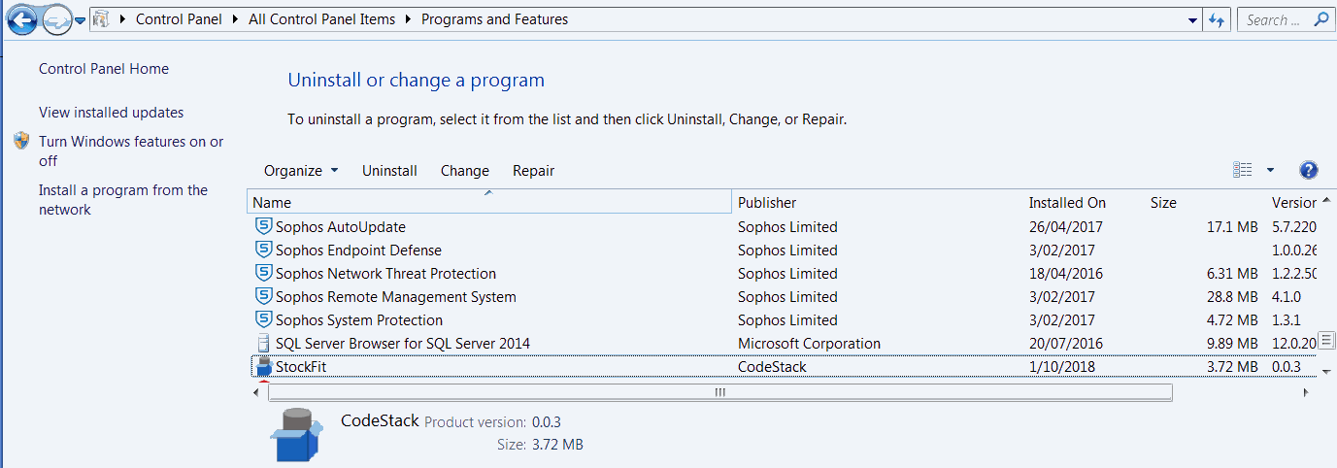This screenshot has height=468, width=1337.
Task: Click the SQL Server Browser icon
Action: [263, 343]
